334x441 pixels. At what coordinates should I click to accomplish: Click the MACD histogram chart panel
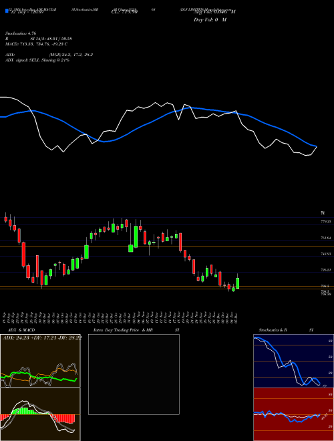pos(40,414)
